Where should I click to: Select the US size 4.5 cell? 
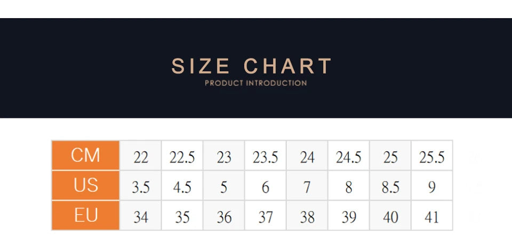tap(182, 185)
